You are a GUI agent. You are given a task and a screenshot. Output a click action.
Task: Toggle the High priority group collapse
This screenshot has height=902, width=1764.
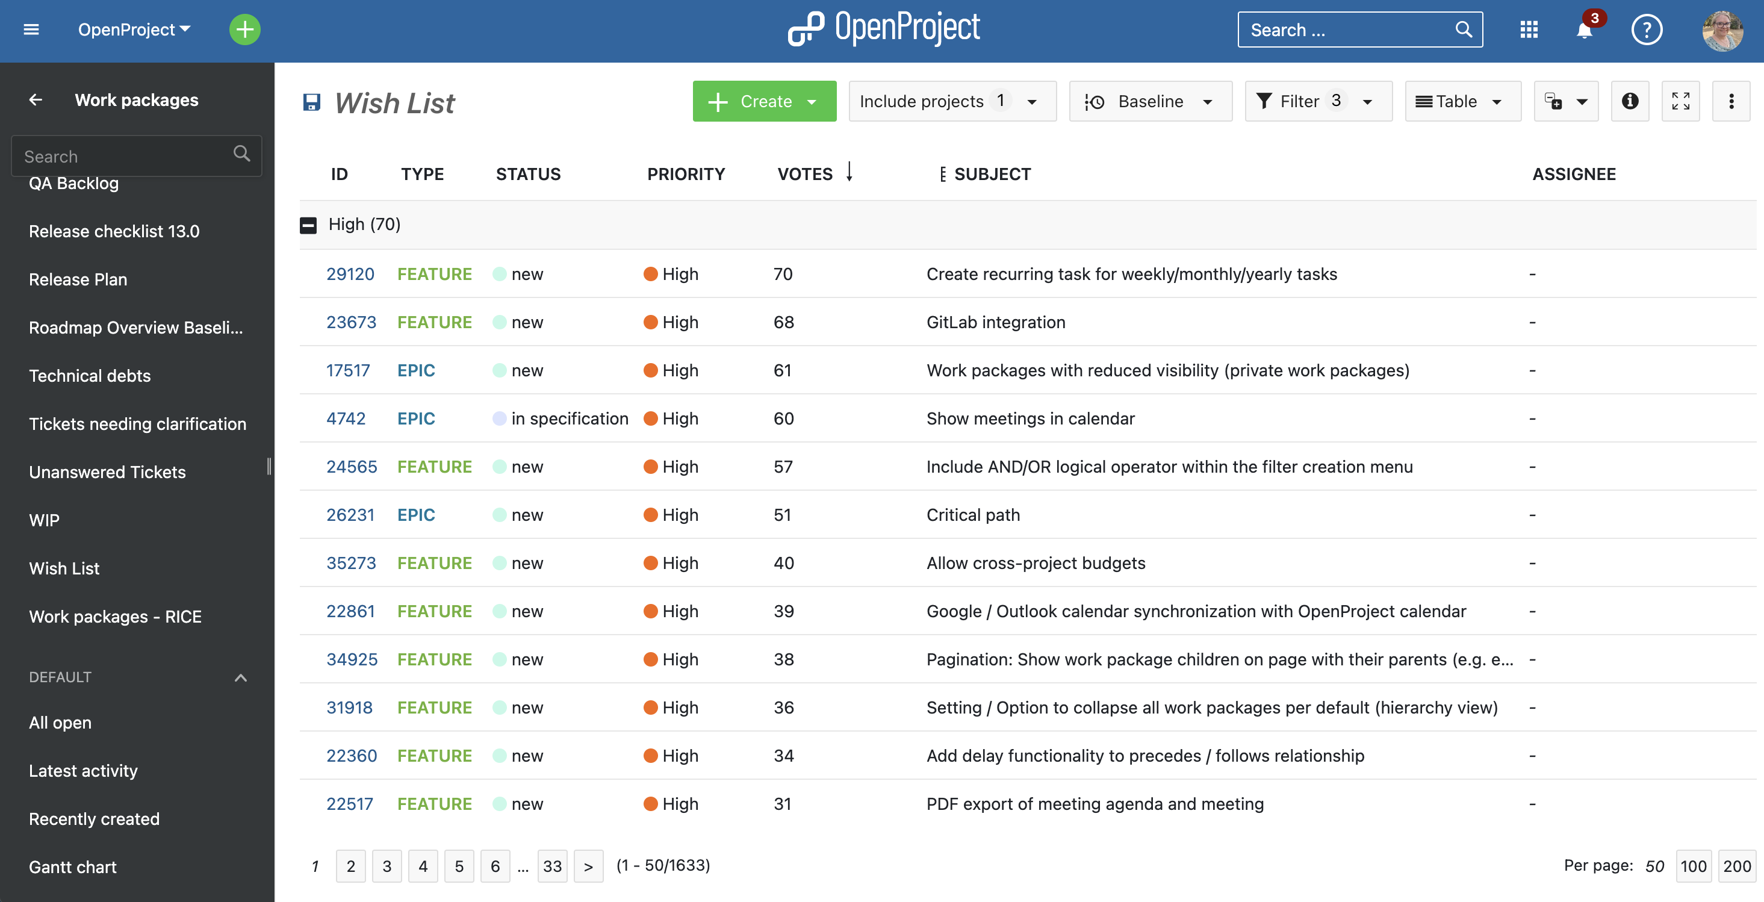coord(308,225)
